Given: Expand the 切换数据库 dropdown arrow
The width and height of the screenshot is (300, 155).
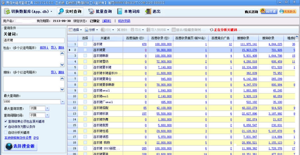Looking at the screenshot, I should click(x=51, y=12).
